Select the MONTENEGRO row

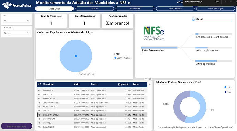tap(92, 107)
